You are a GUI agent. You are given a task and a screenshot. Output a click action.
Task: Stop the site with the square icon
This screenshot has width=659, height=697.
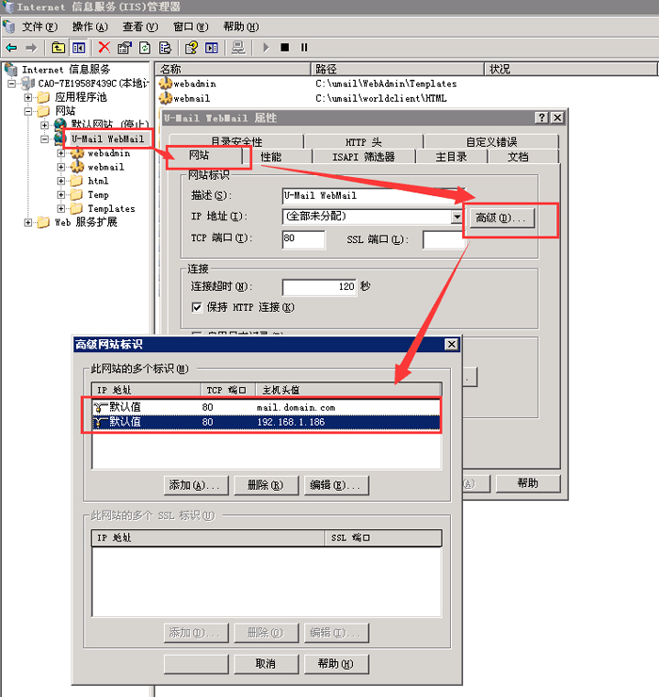point(285,47)
